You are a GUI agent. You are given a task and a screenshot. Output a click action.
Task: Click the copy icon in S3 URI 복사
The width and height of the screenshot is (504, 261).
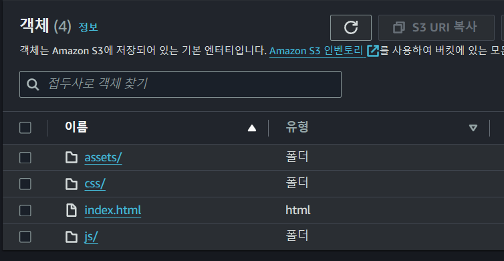point(399,27)
